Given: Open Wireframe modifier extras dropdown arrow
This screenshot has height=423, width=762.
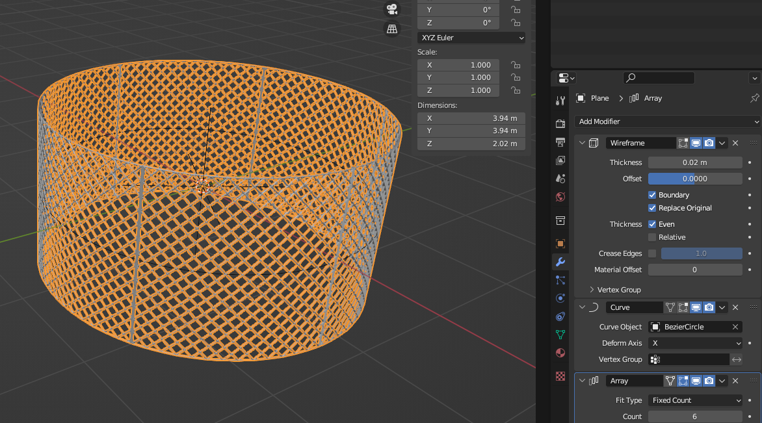Looking at the screenshot, I should click(722, 143).
